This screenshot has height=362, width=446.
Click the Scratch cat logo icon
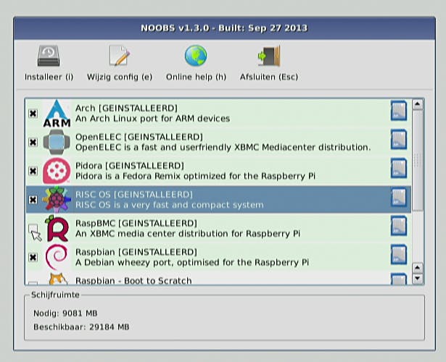click(58, 279)
